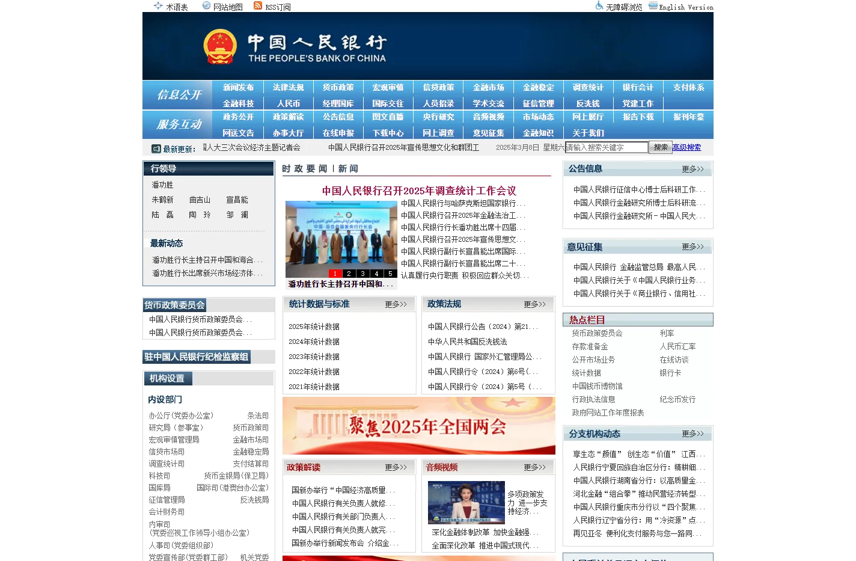This screenshot has height=561, width=856.
Task: Click the 术语表 glossary icon
Action: tap(158, 6)
